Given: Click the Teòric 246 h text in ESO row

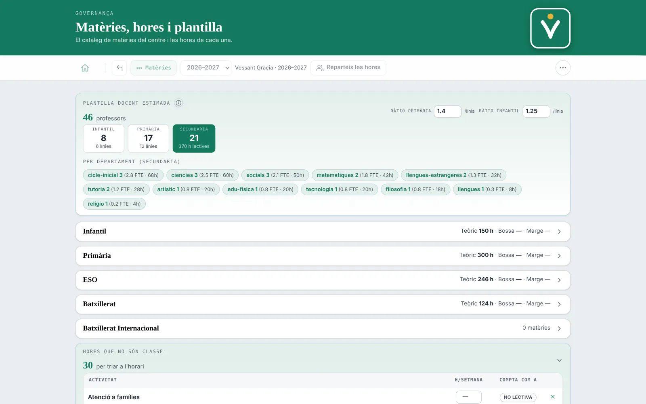Looking at the screenshot, I should (476, 279).
